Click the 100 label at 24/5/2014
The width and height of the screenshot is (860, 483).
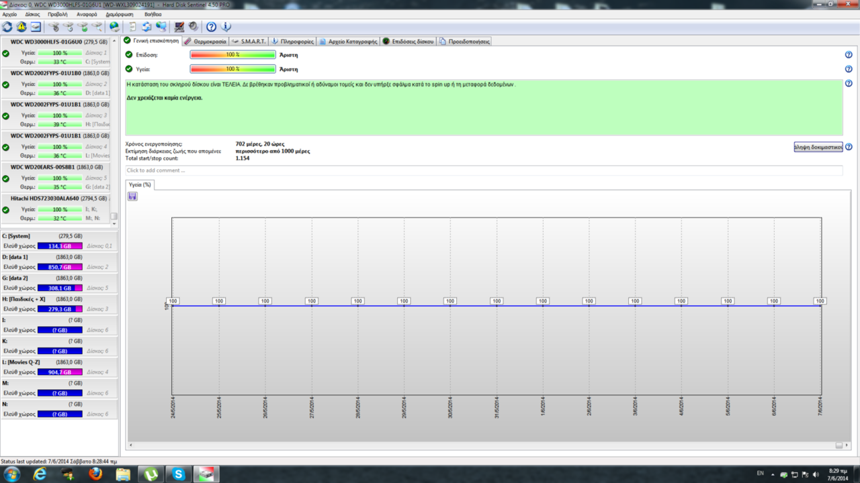(x=173, y=301)
